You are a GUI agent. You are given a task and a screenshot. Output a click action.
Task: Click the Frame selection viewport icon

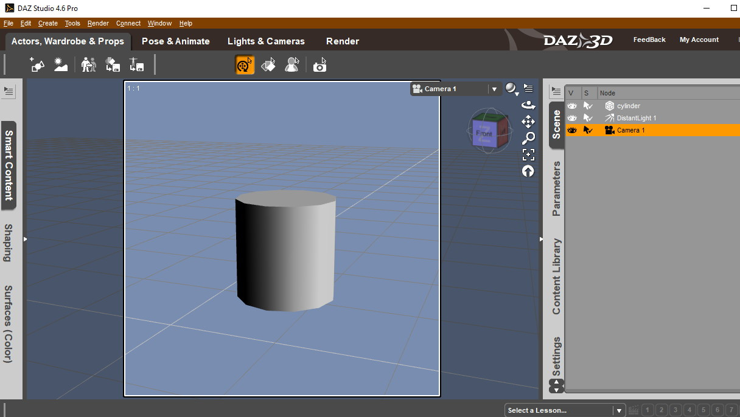[528, 154]
